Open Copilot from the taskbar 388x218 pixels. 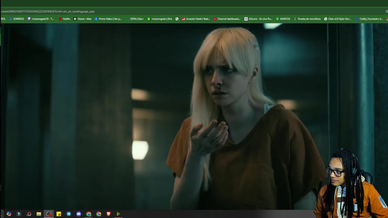coord(9,214)
